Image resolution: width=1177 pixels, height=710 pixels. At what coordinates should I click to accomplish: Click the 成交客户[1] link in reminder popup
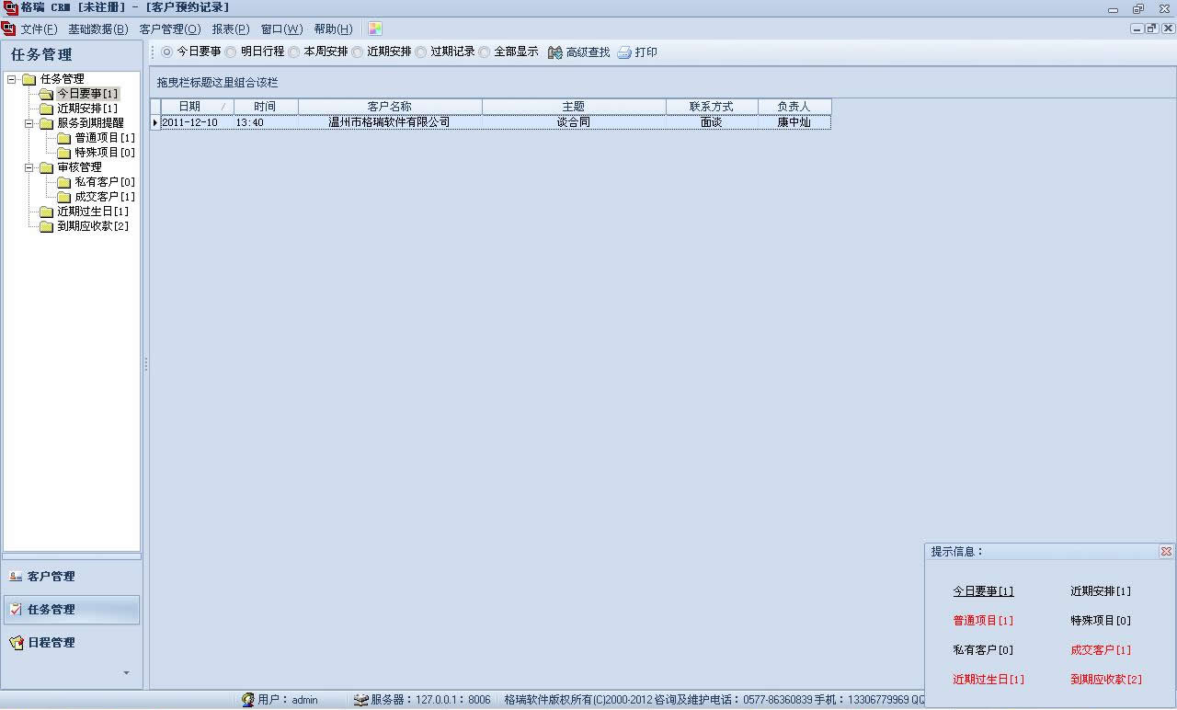(x=1101, y=650)
